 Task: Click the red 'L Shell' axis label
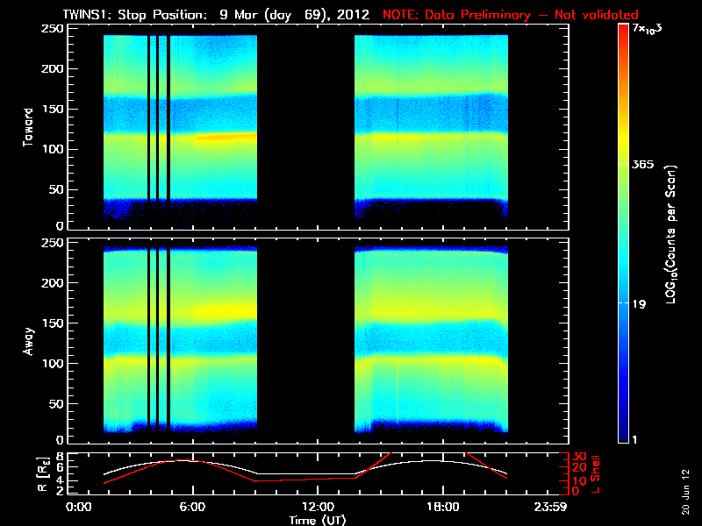tap(591, 473)
